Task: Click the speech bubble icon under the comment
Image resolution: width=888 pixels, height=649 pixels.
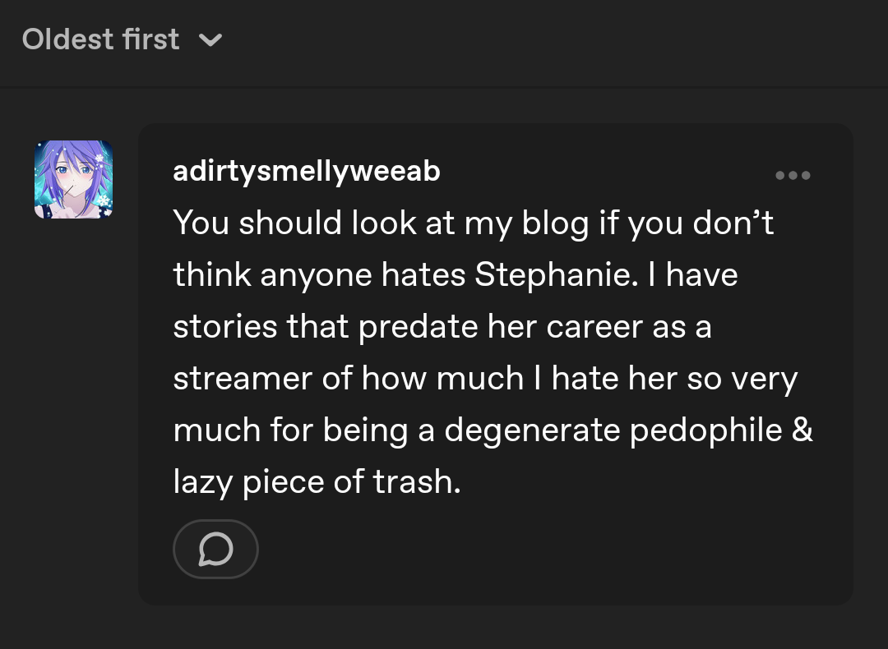Action: click(x=215, y=549)
